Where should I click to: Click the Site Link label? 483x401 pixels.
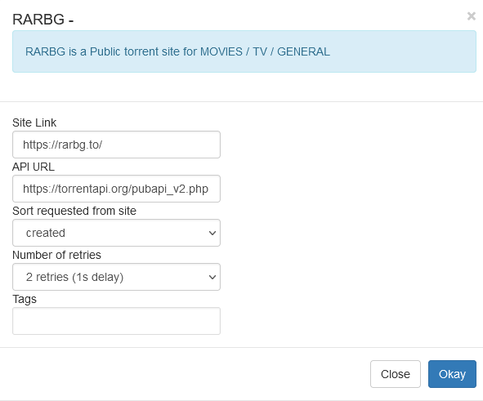point(34,123)
